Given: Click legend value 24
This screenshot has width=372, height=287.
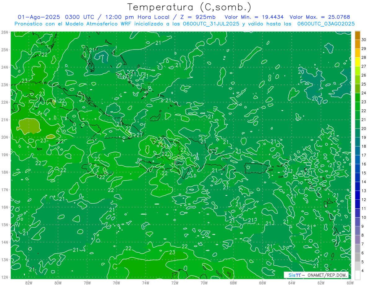Looking at the screenshot, I should [364, 93].
